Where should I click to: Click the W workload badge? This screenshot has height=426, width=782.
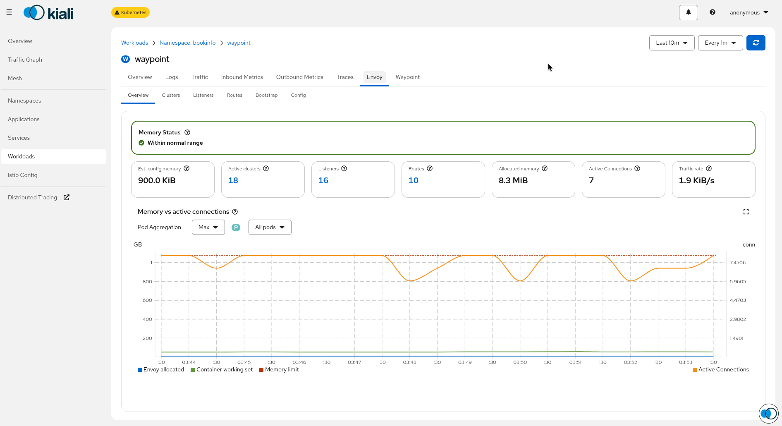coord(125,59)
